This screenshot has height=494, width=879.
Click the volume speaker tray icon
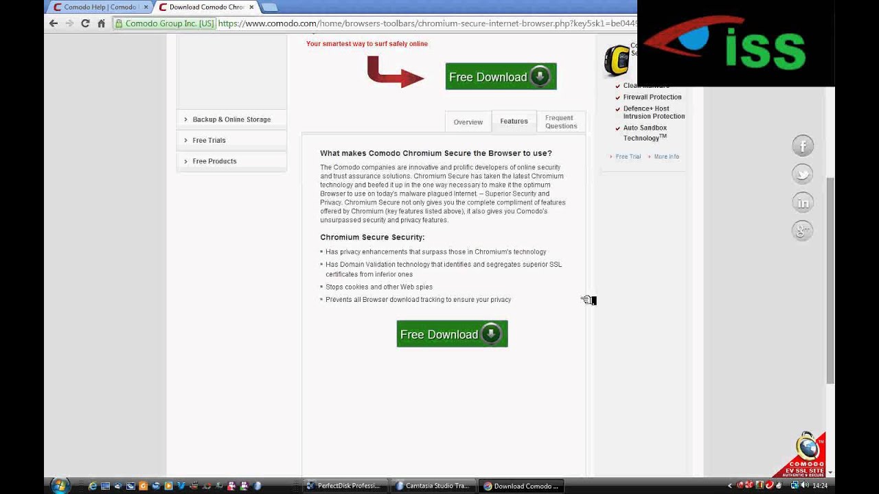pos(805,486)
